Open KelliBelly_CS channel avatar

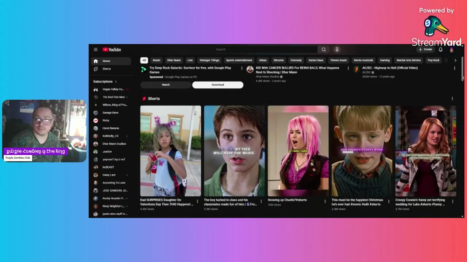(96, 136)
